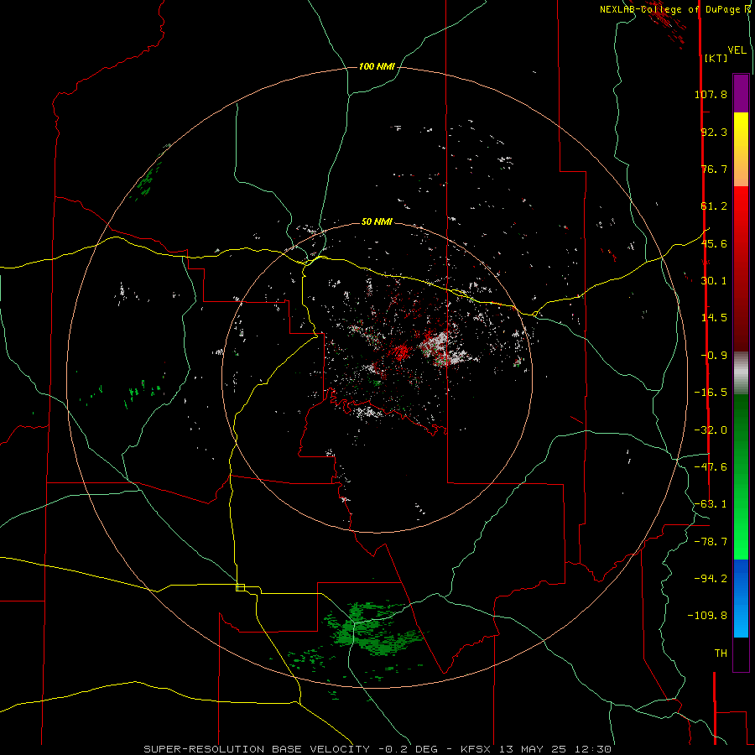Click the TH legend label
The width and height of the screenshot is (755, 755).
click(x=721, y=653)
